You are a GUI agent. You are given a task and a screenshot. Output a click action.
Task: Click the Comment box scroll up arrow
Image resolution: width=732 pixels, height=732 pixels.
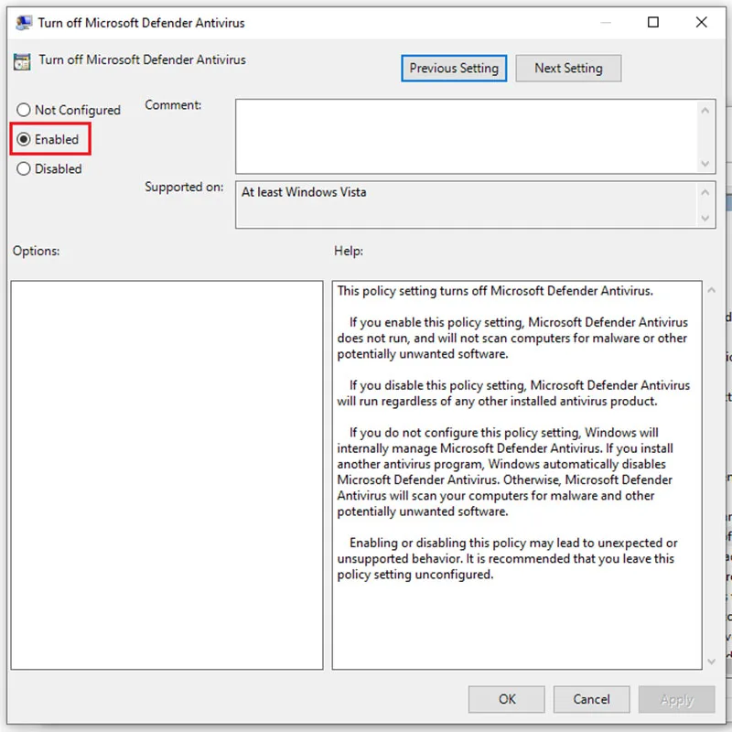(x=705, y=111)
